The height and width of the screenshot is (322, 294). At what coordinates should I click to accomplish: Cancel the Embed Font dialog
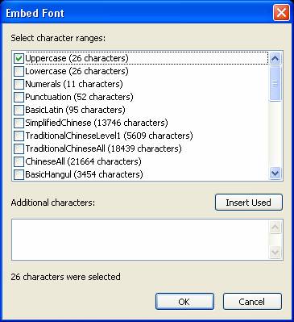(x=252, y=302)
